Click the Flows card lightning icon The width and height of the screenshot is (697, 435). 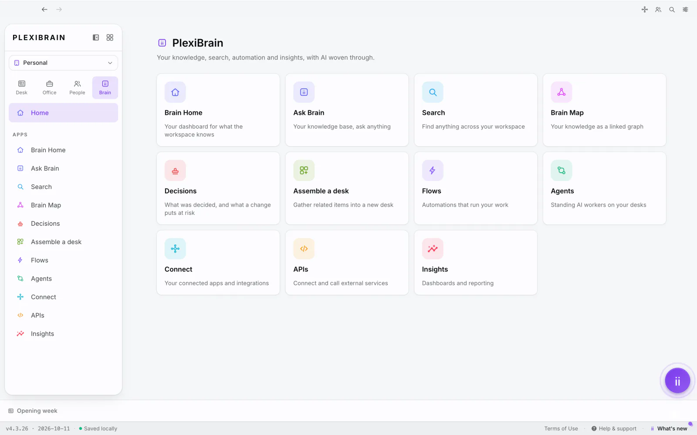(433, 171)
